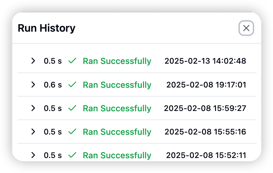Open the timestamp 2025-02-08 19:17:01

(206, 85)
